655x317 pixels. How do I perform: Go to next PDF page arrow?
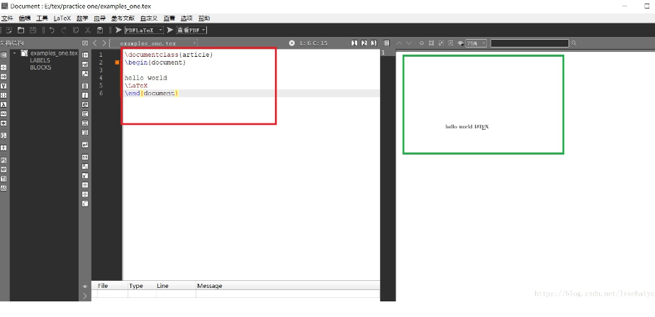(x=409, y=43)
